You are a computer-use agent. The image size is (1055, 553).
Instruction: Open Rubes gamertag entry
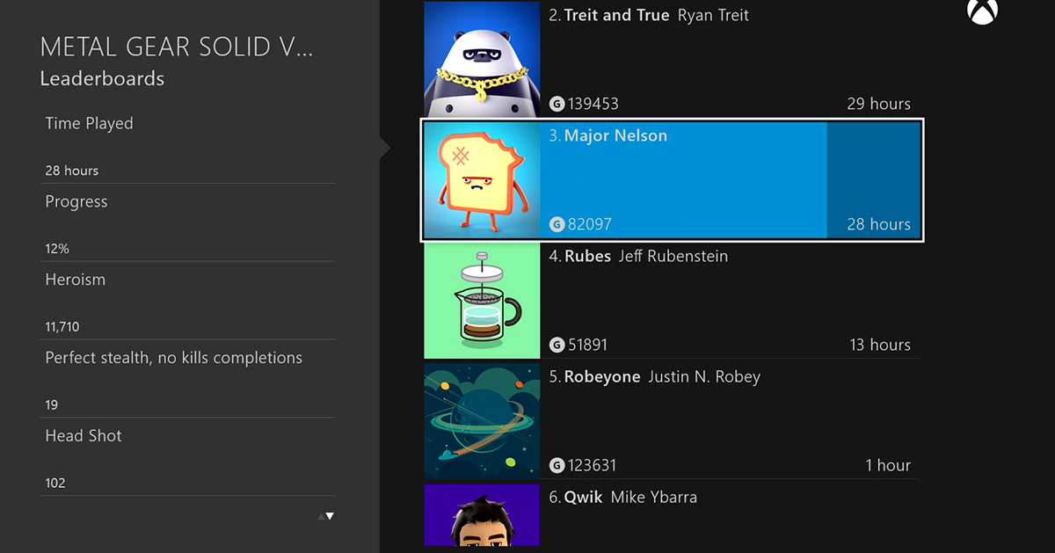[x=587, y=256]
